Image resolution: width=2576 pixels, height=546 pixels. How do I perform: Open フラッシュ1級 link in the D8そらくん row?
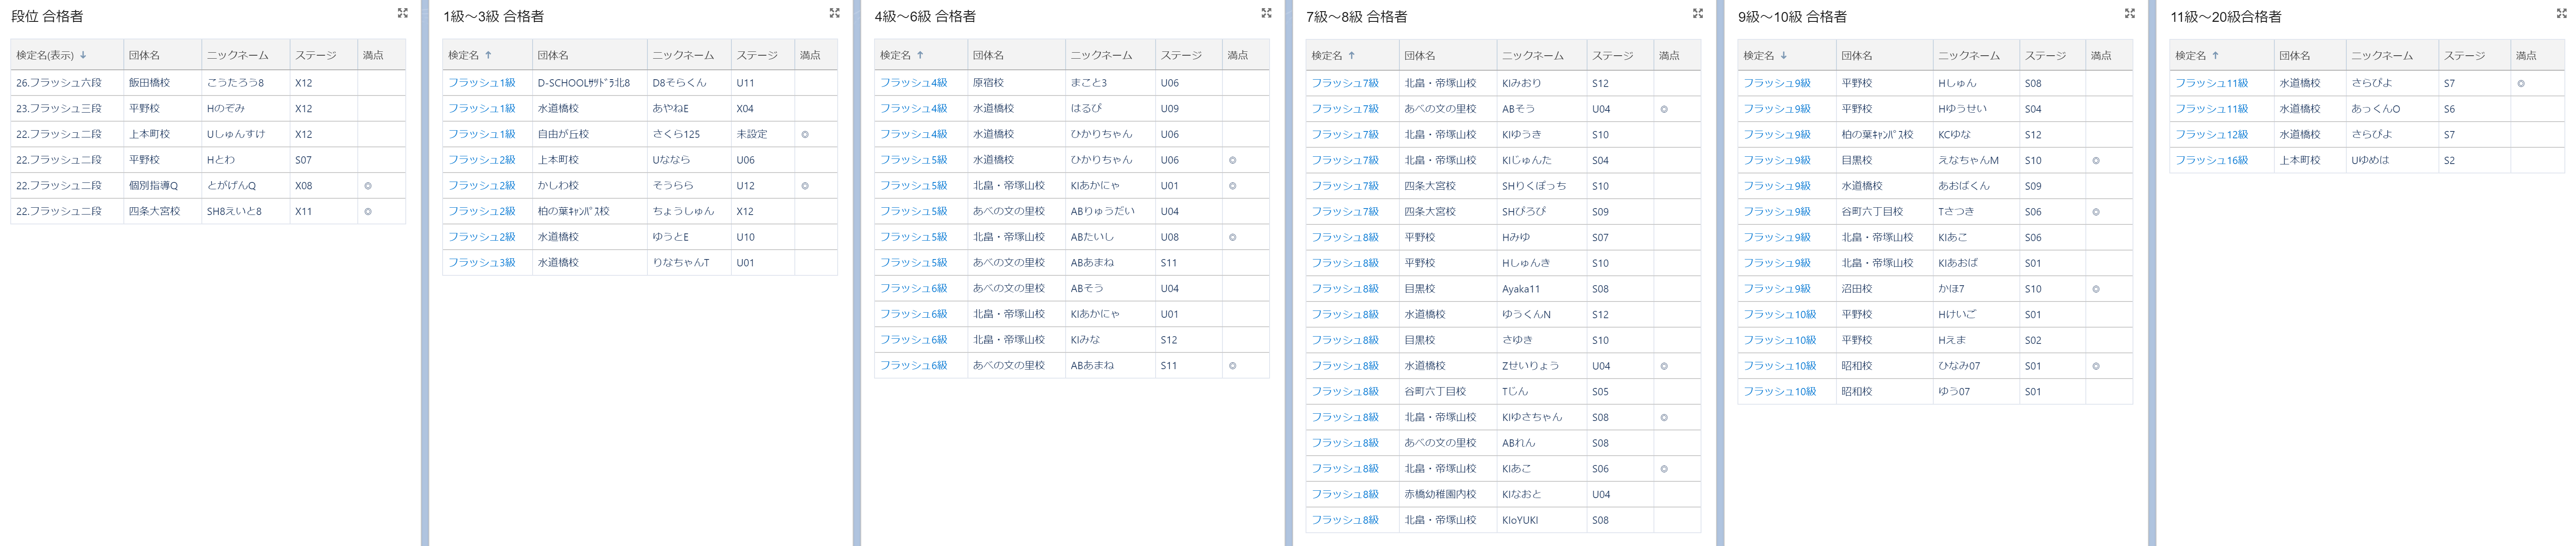click(482, 83)
